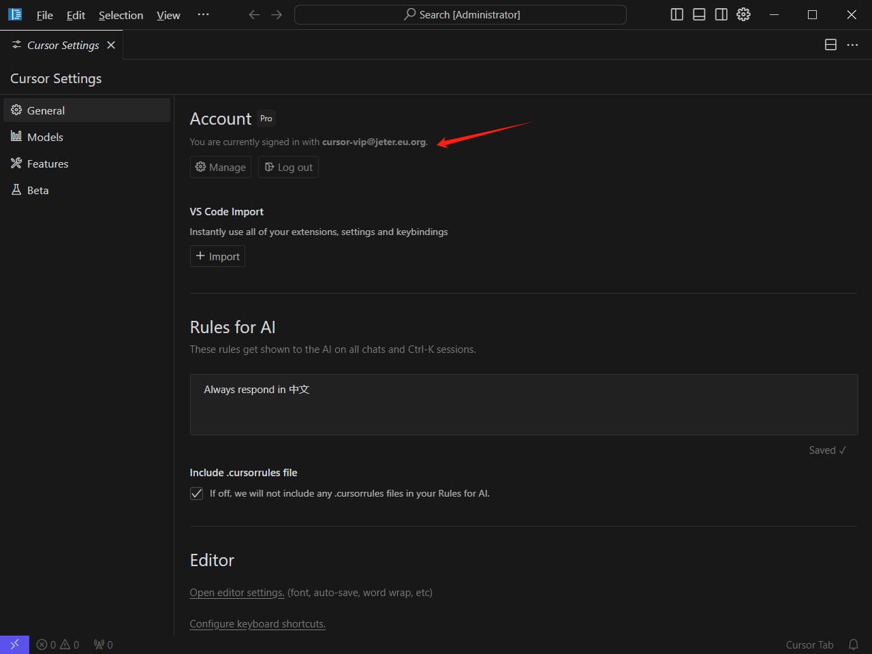Image resolution: width=872 pixels, height=654 pixels.
Task: Open the editor more actions ellipsis
Action: click(x=852, y=45)
